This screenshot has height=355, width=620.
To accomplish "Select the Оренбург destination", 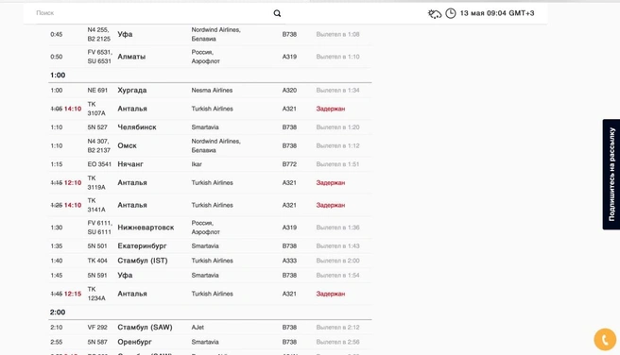I will tap(134, 342).
